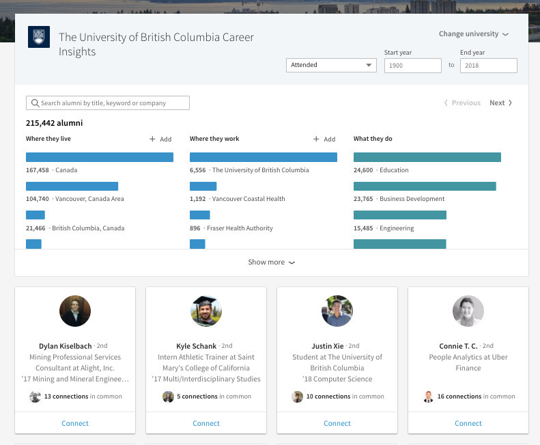Select the Vancouver, Canada Area bar
Screen dimensions: 540x445
[72, 187]
